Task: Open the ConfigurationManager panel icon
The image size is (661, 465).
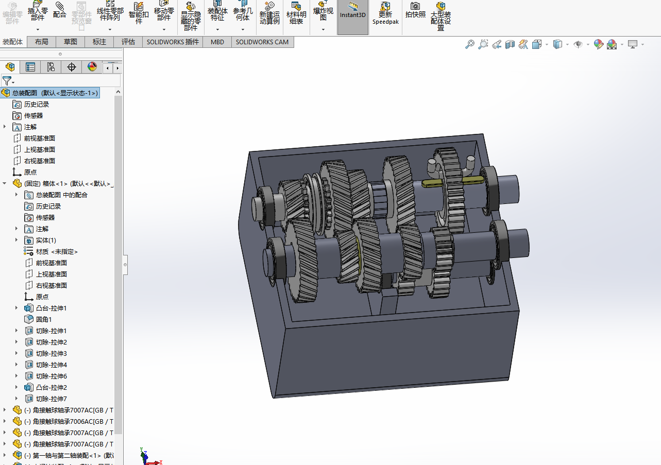Action: pyautogui.click(x=50, y=67)
